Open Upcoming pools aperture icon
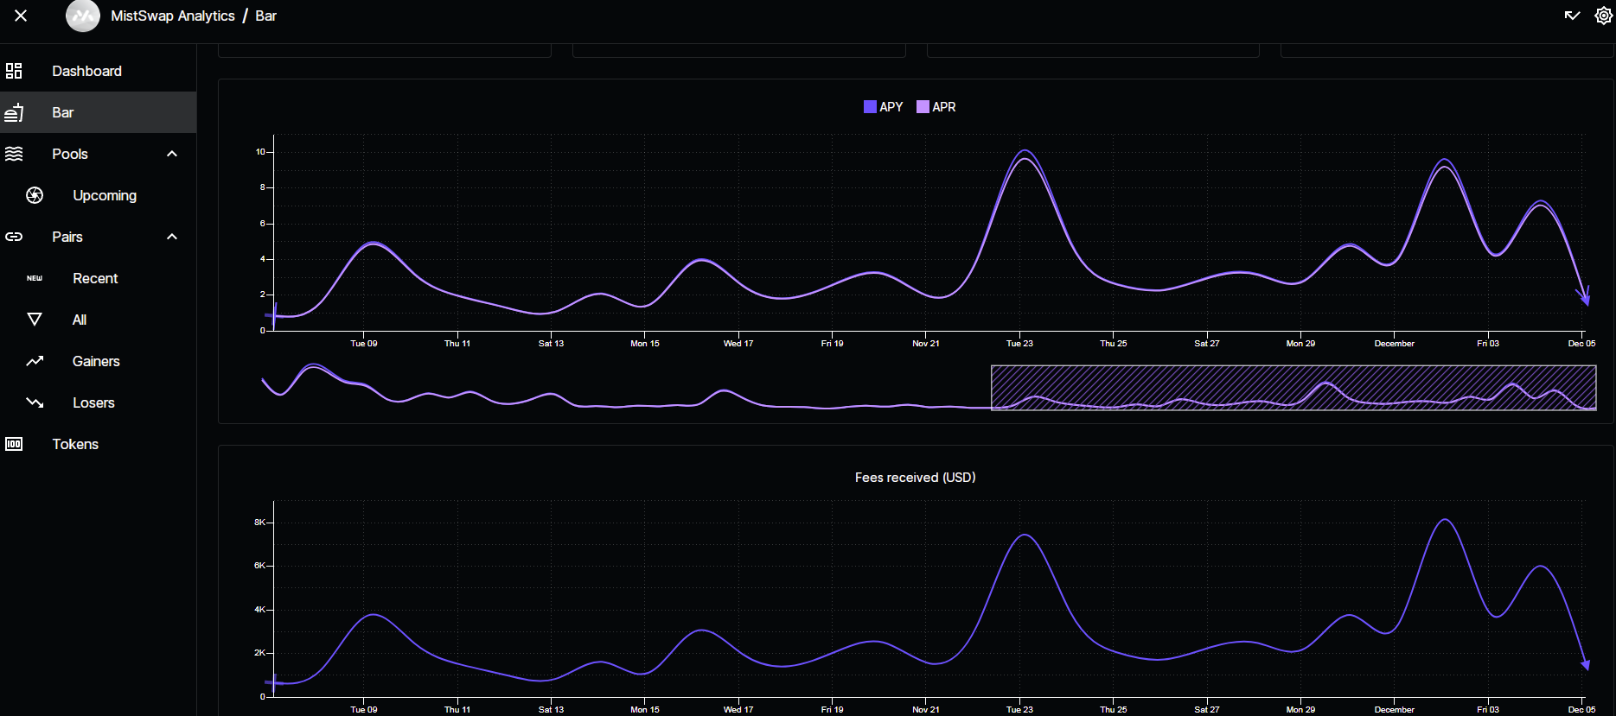1616x716 pixels. click(35, 195)
